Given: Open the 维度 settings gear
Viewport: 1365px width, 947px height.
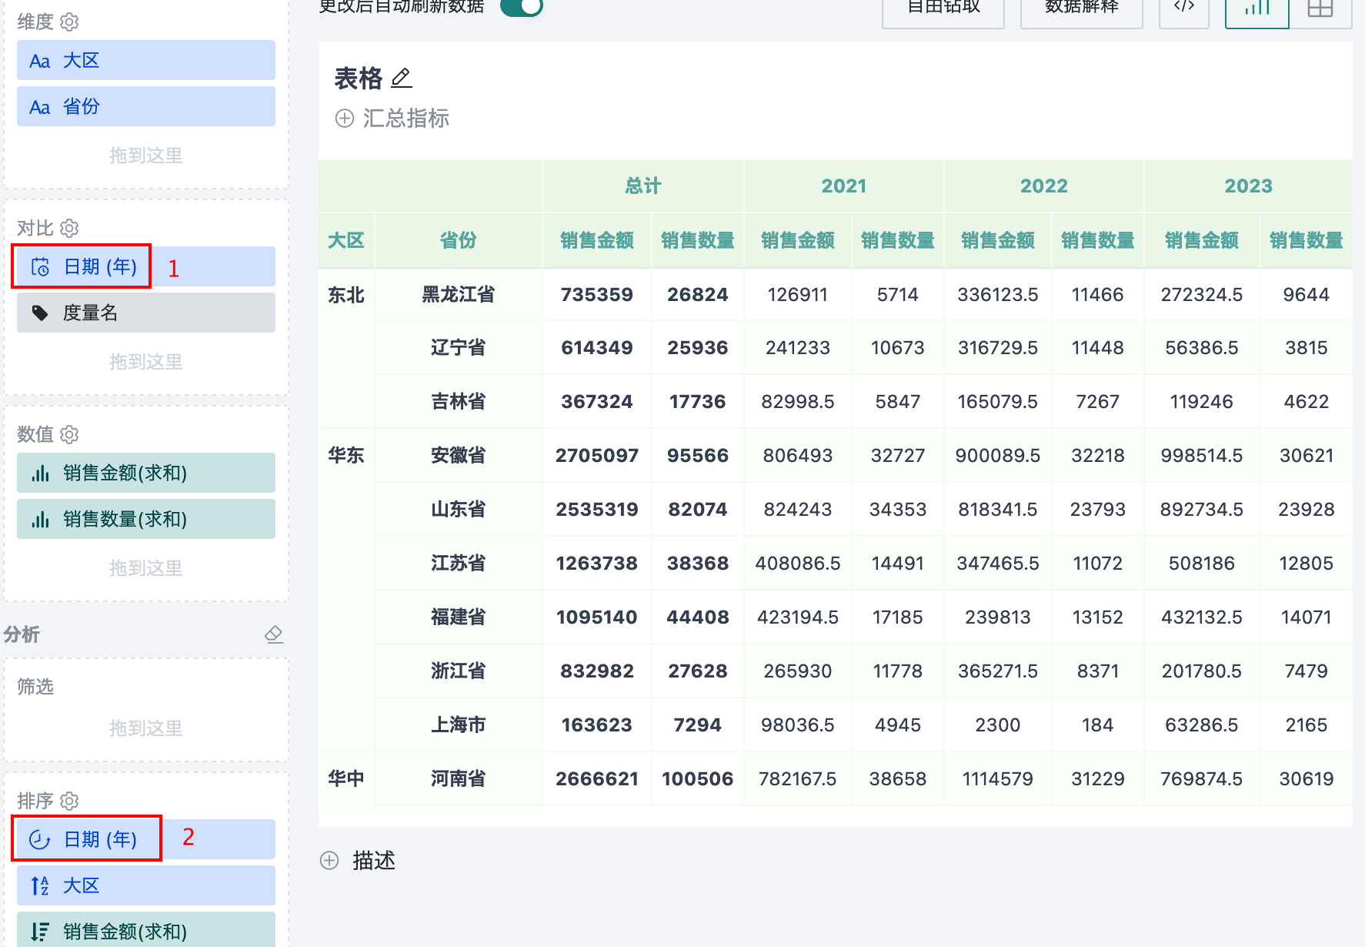Looking at the screenshot, I should pos(69,22).
